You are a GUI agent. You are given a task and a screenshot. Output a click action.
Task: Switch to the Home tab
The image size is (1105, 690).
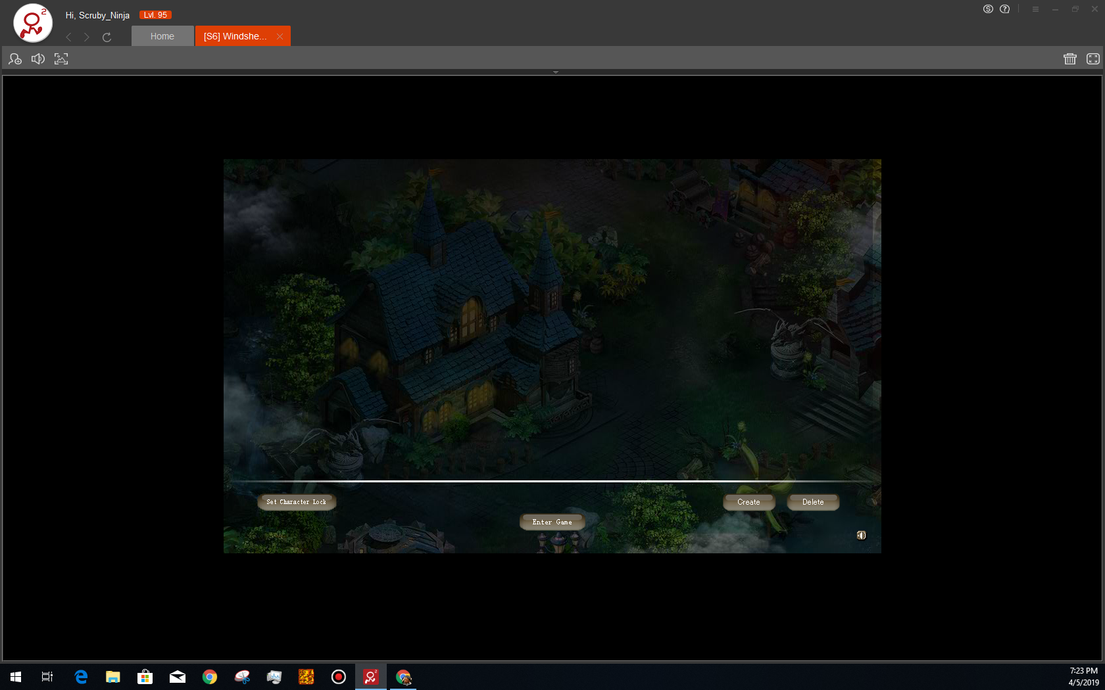coord(162,36)
